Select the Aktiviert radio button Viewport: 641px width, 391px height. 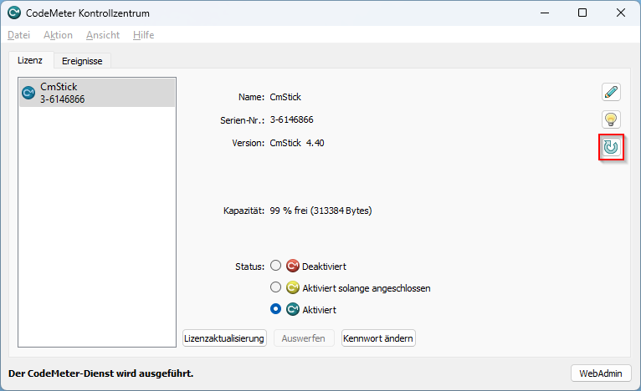[276, 310]
